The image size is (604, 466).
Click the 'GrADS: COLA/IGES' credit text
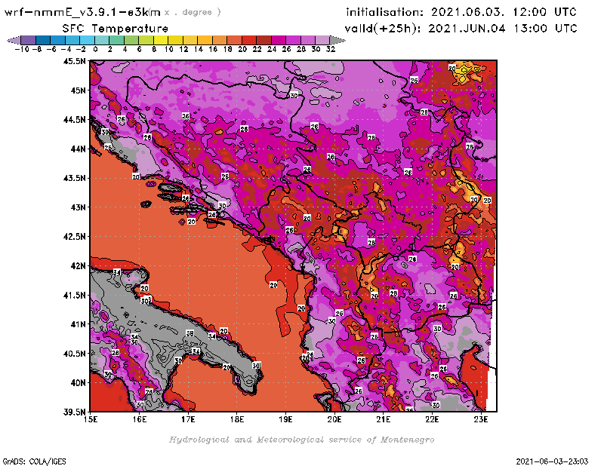tap(34, 461)
